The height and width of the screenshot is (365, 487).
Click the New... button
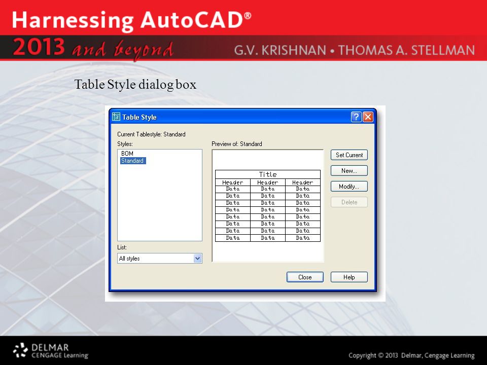349,171
